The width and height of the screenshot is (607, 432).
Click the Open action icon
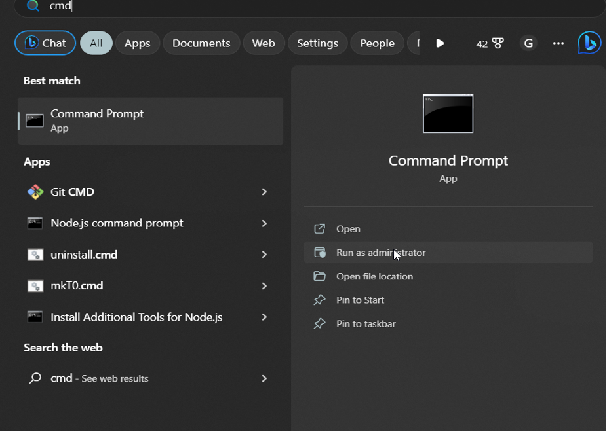click(319, 228)
